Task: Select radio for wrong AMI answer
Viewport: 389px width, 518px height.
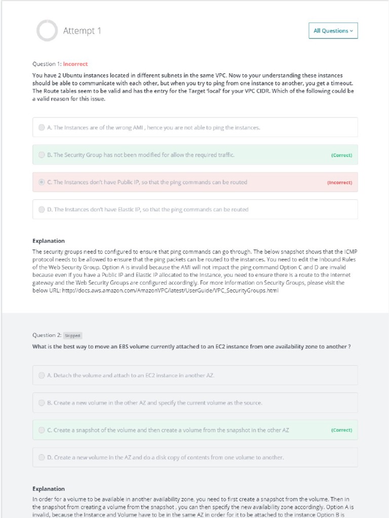Action: coord(42,127)
